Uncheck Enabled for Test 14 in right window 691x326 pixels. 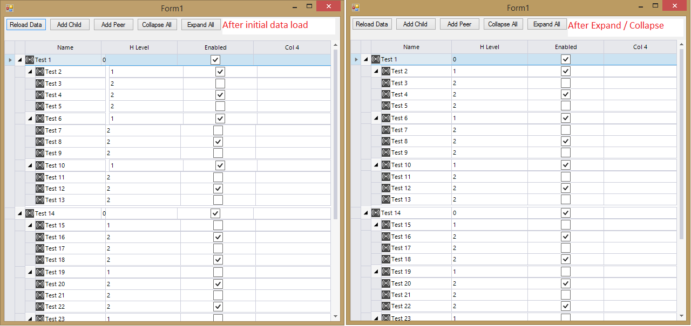pos(566,213)
